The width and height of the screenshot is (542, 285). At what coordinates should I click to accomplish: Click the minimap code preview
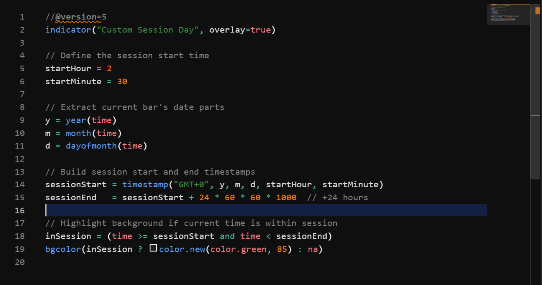(508, 15)
